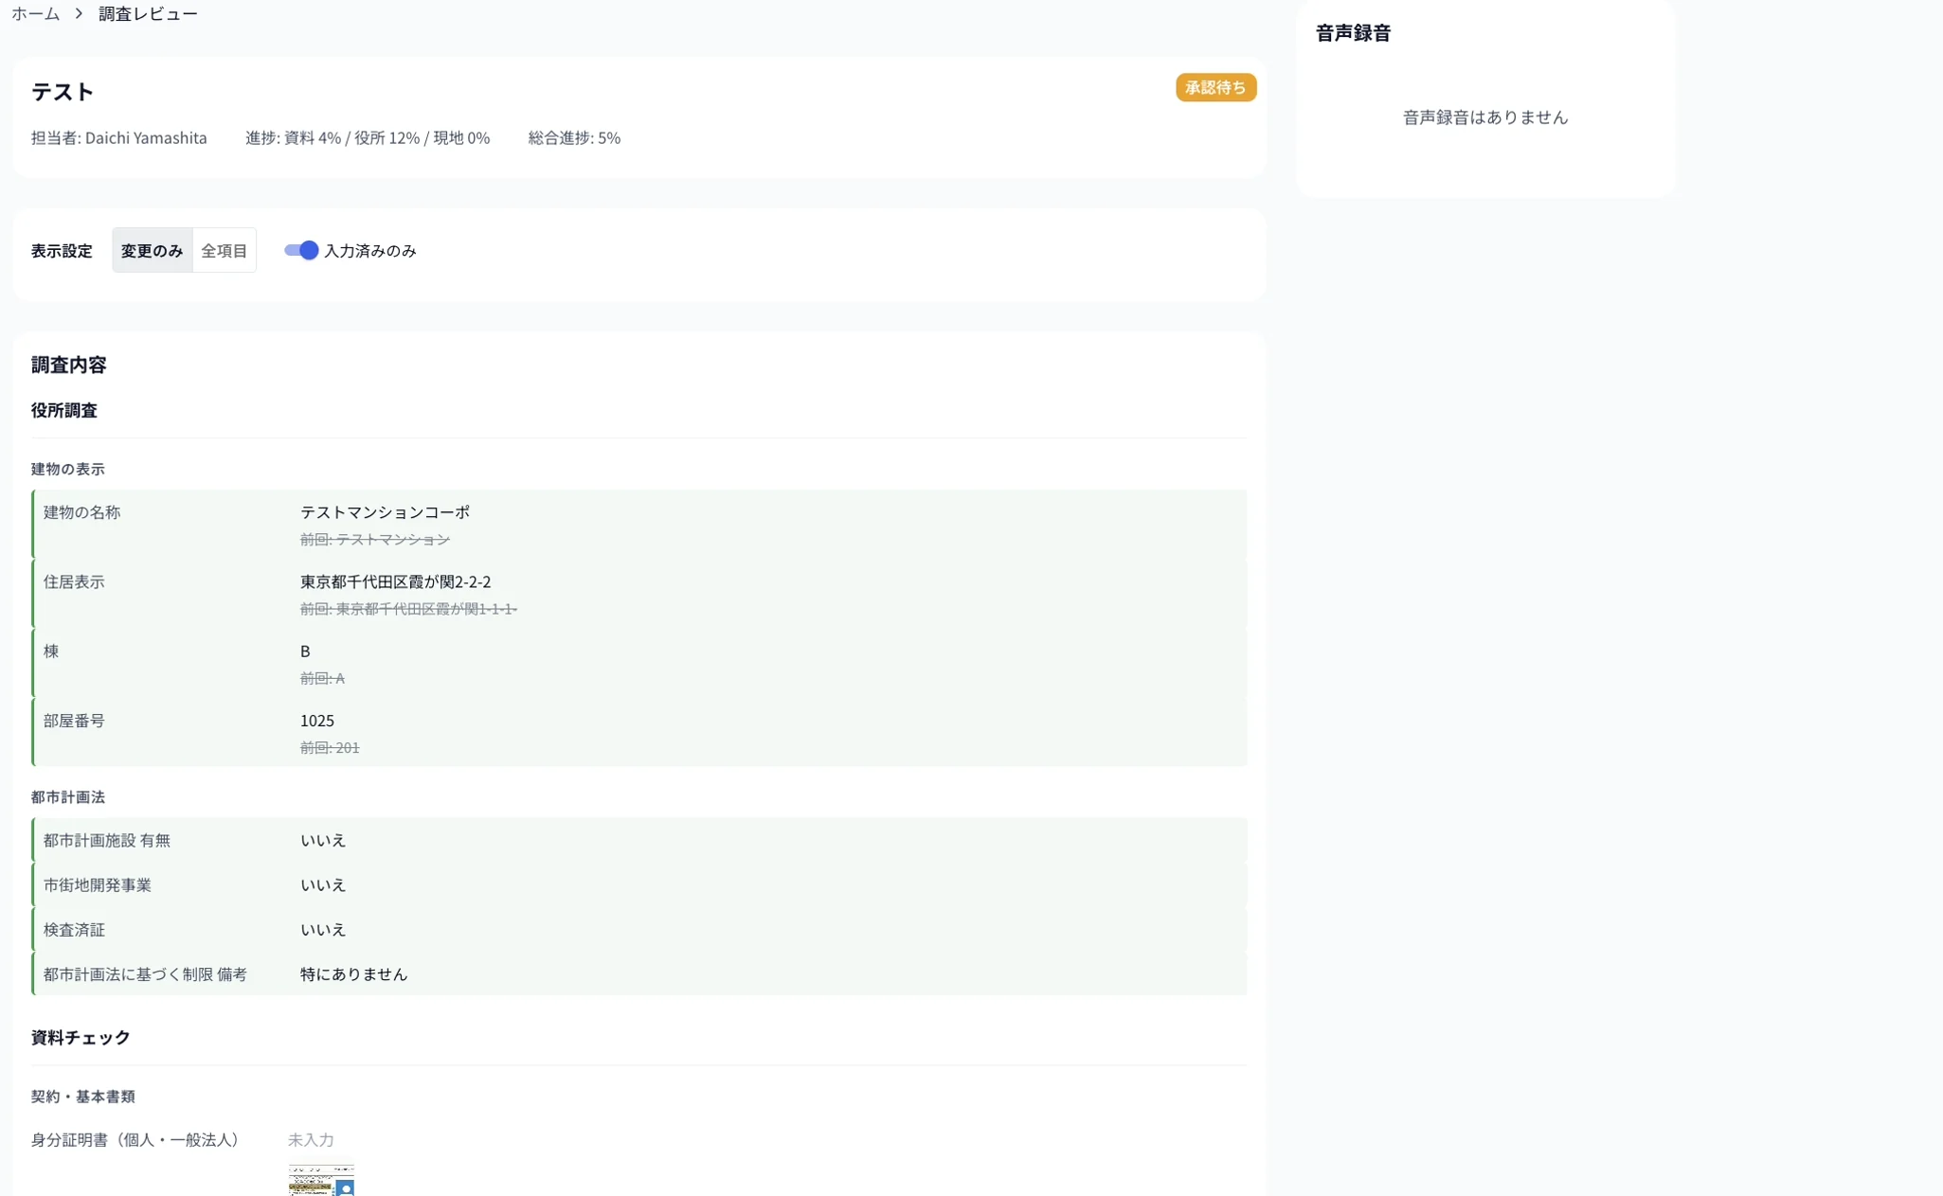Click the 建物の表示 group label
This screenshot has width=1943, height=1196.
coord(67,469)
